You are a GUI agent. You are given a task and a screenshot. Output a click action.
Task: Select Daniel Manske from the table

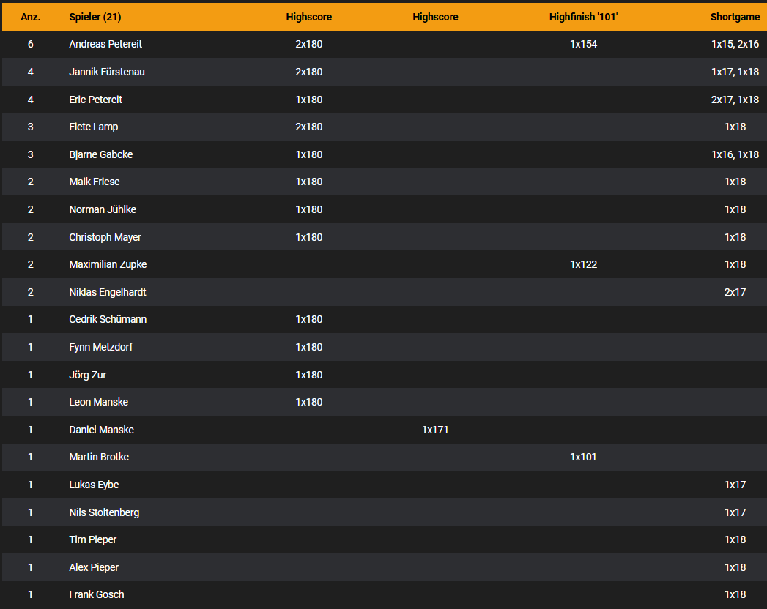coord(101,430)
